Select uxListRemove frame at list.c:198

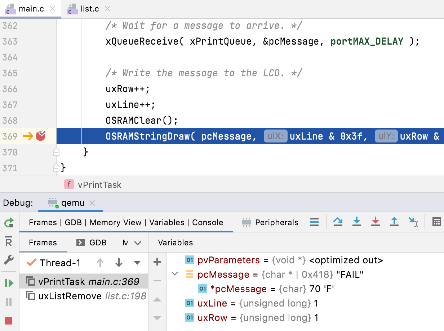tap(83, 296)
